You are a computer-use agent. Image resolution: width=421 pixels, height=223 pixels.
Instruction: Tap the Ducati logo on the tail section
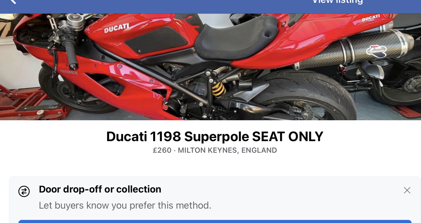point(371,19)
